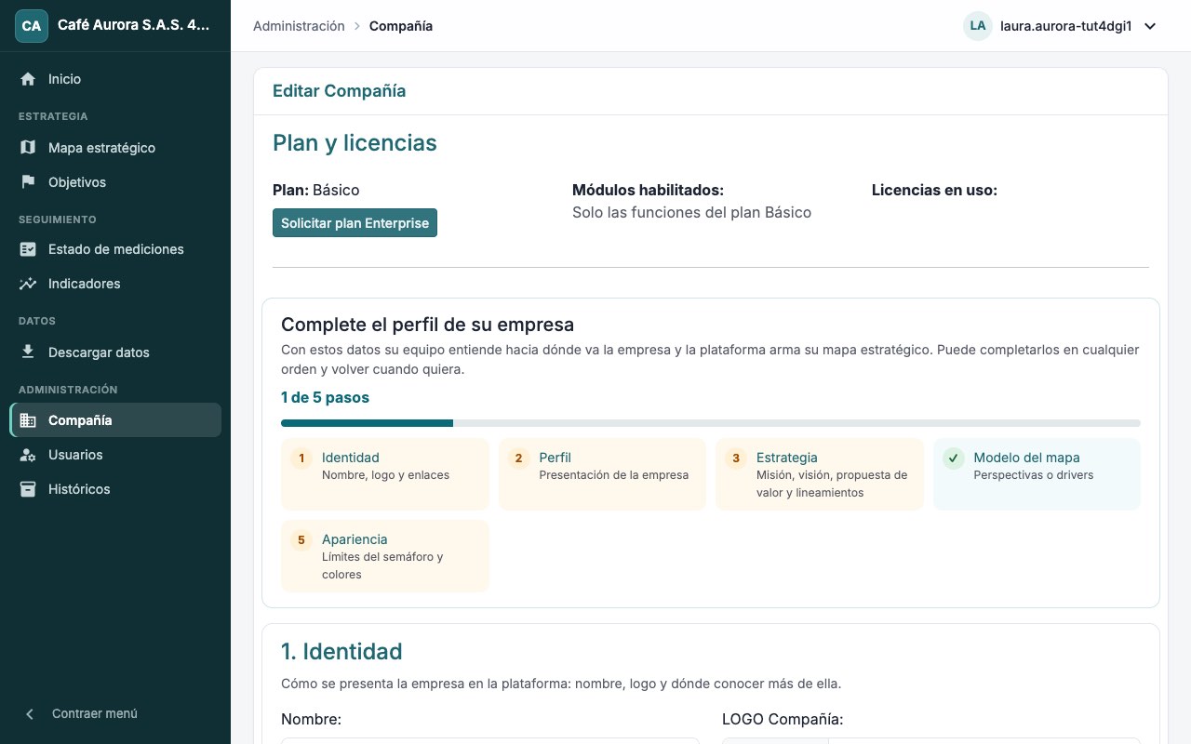
Task: Jump to the Identidad step
Action: (385, 474)
